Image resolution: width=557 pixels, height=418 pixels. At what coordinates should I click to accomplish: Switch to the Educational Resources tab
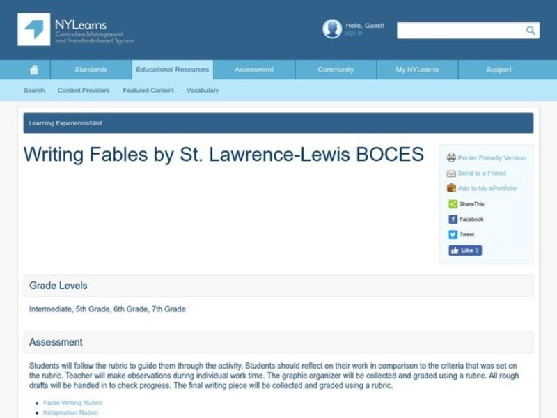pyautogui.click(x=173, y=70)
